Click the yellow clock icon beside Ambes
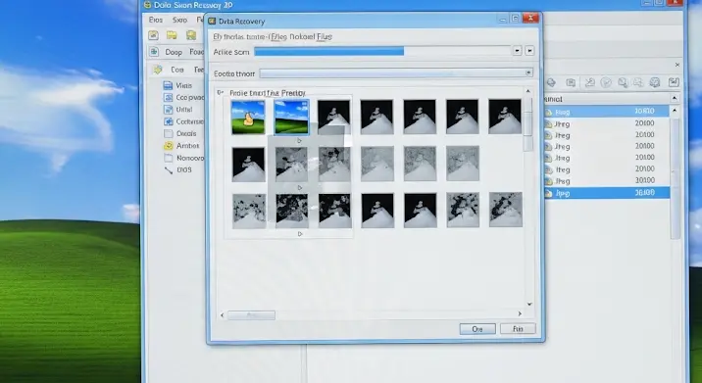 click(x=169, y=145)
